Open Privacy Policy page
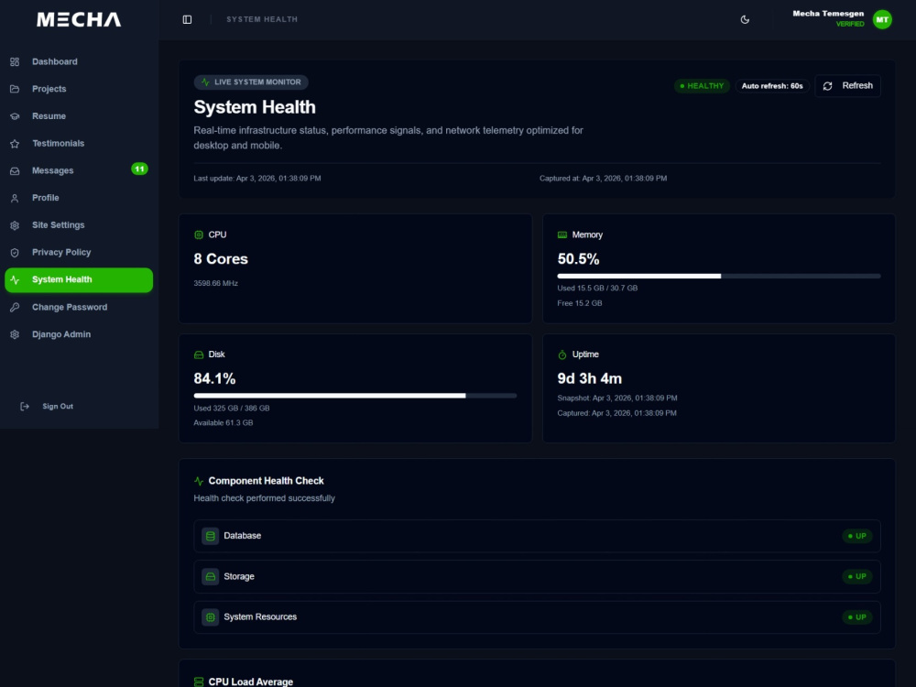Screen dimensions: 916x687 coord(79,253)
